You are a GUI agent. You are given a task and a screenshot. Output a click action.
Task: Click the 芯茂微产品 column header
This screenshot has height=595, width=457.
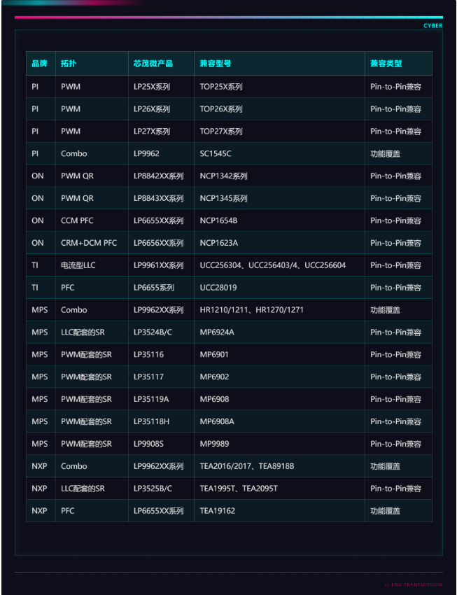pyautogui.click(x=153, y=64)
